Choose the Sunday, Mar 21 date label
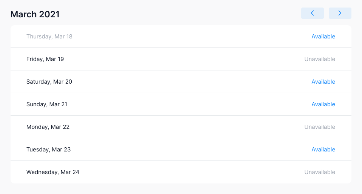The width and height of the screenshot is (362, 194). click(x=47, y=104)
